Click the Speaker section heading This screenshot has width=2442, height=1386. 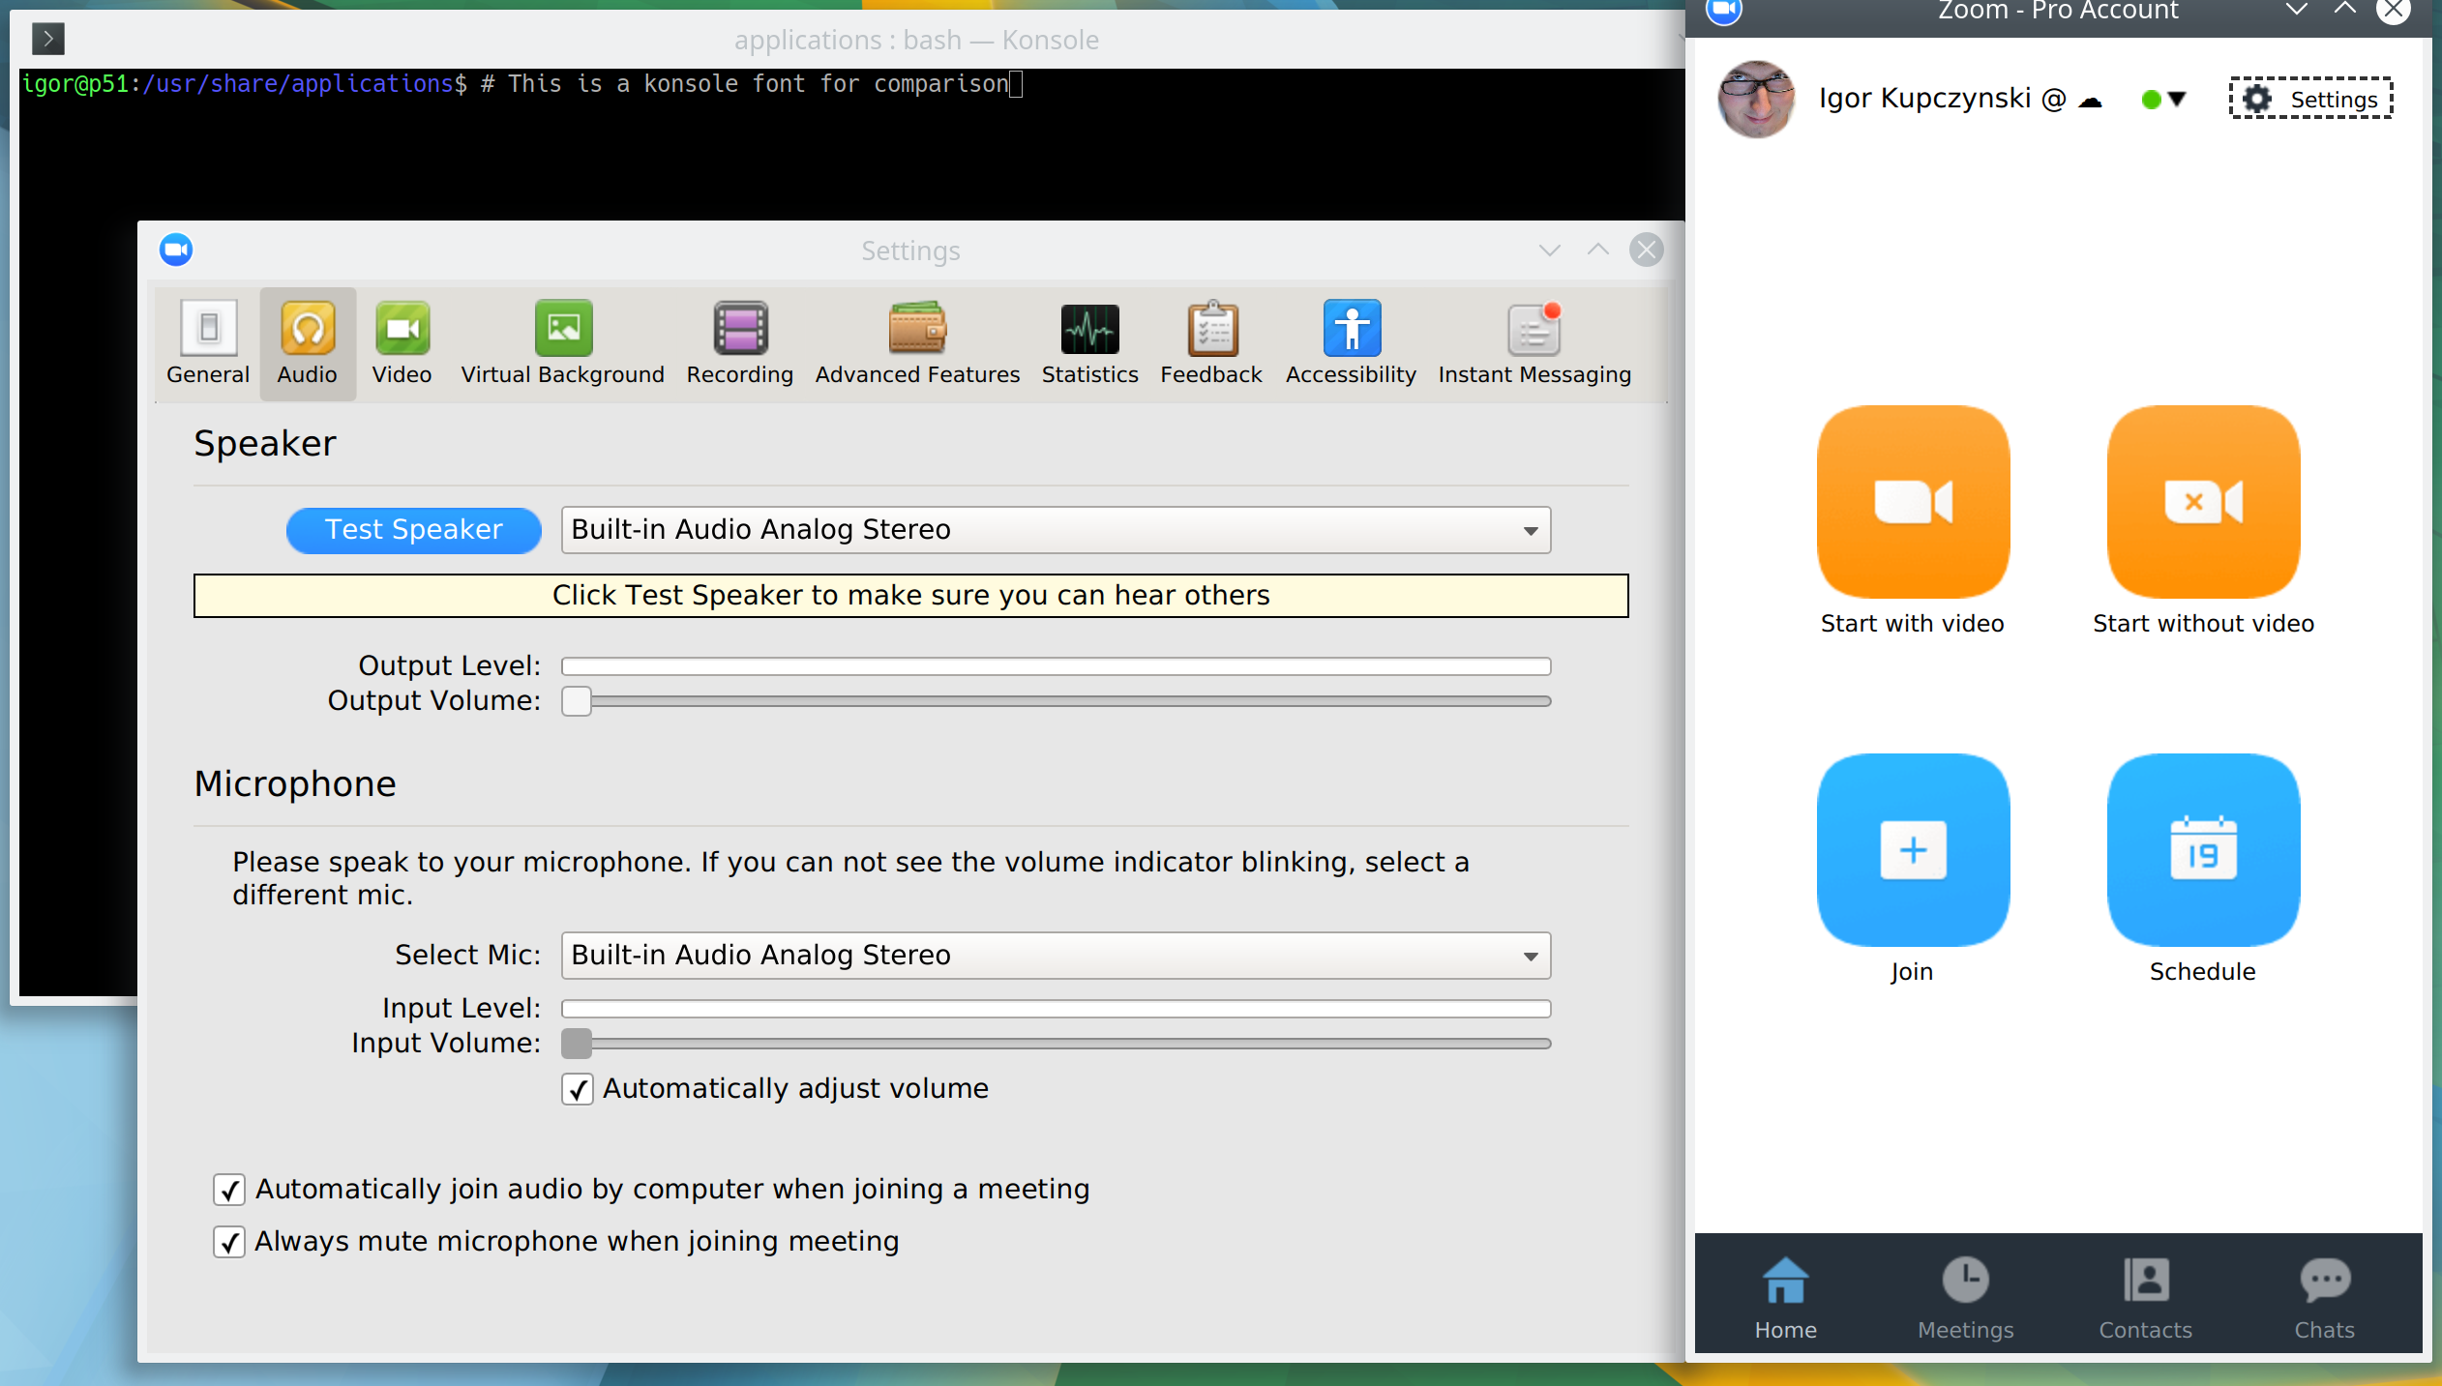[x=265, y=444]
